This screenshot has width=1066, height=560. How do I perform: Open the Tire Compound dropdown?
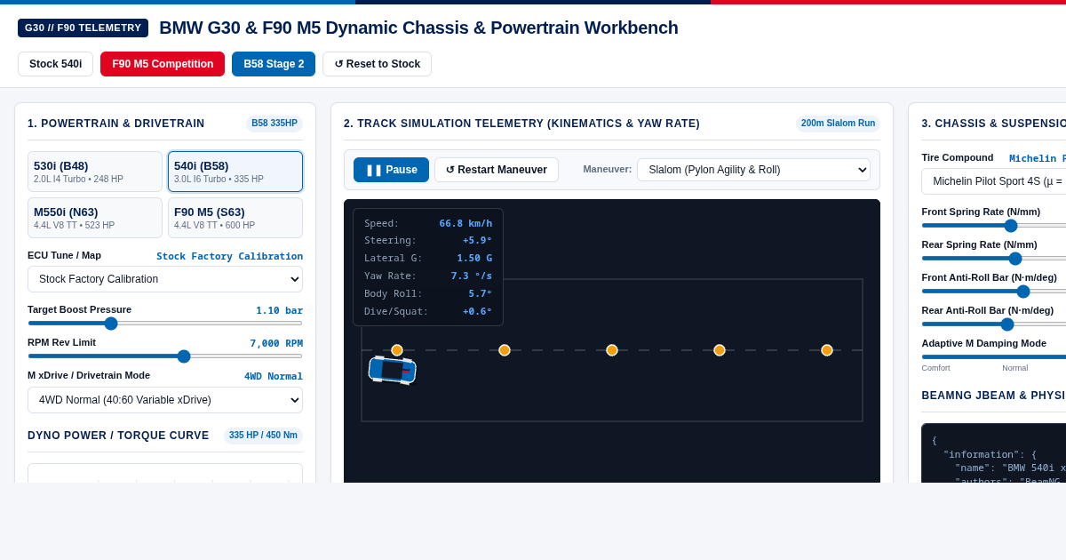tap(993, 181)
